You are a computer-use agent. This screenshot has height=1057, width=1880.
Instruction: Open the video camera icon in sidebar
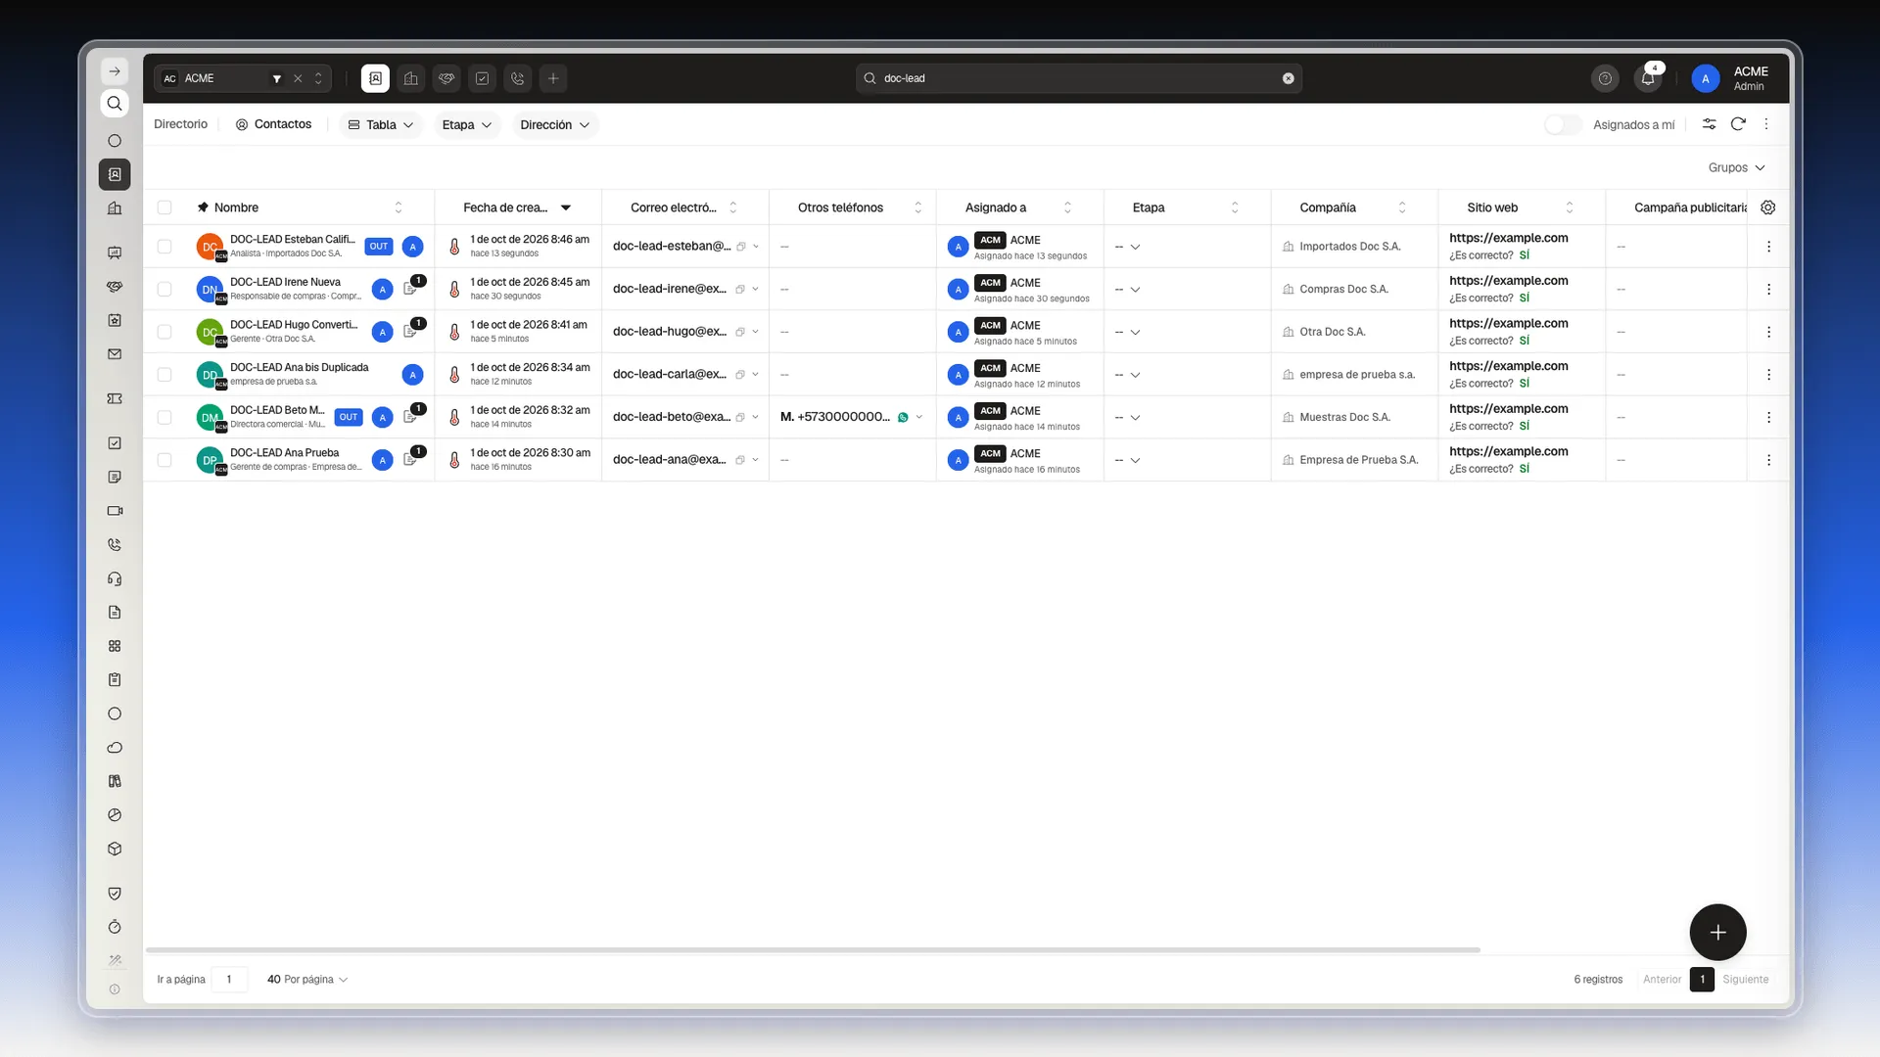click(x=115, y=511)
